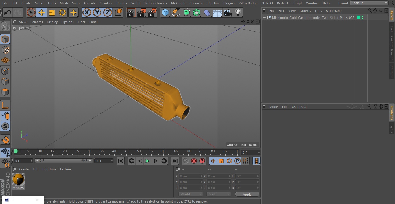Click the S Solo viewport button

(5, 126)
